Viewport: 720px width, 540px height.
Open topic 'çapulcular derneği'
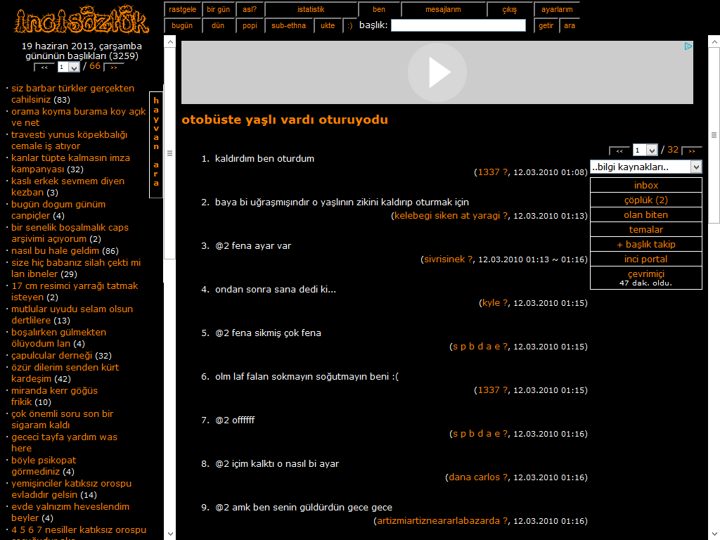[x=51, y=355]
